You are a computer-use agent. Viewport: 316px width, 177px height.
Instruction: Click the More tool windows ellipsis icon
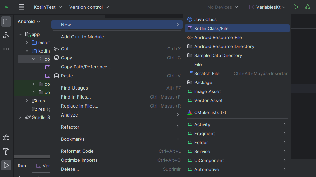(x=6, y=49)
